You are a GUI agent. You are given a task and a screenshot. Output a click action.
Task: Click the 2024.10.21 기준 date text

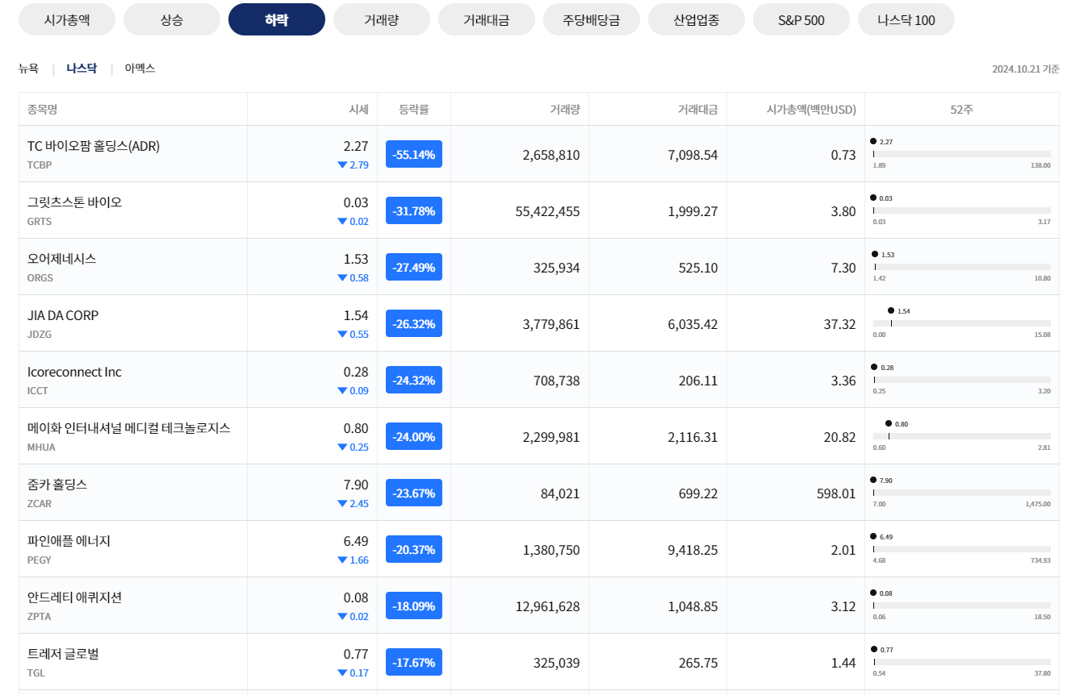pos(1026,69)
